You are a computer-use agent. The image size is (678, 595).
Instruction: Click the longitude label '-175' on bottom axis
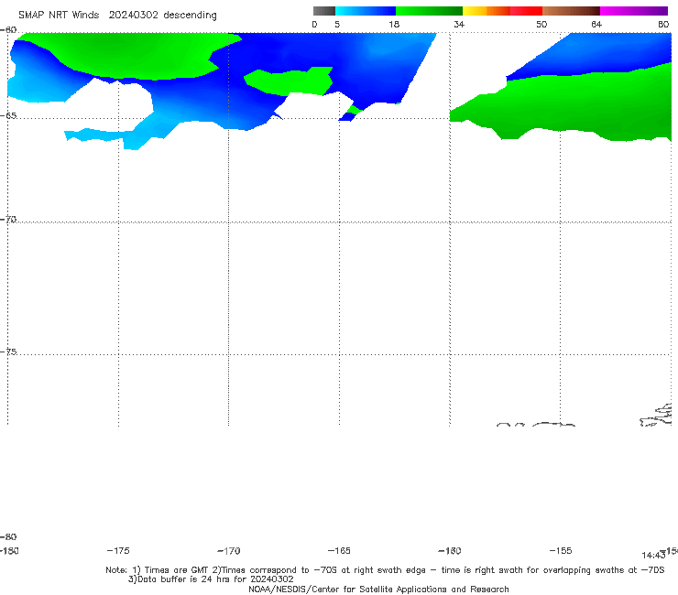tap(118, 550)
